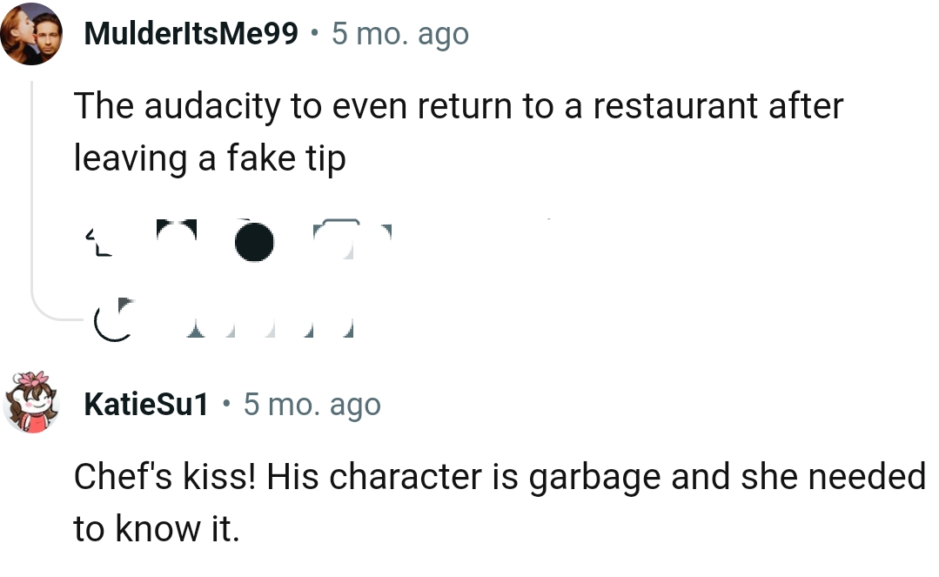Collapse MulderItsMe99's thread via vertical line
Viewport: 939px width, 577px height.
[x=32, y=191]
